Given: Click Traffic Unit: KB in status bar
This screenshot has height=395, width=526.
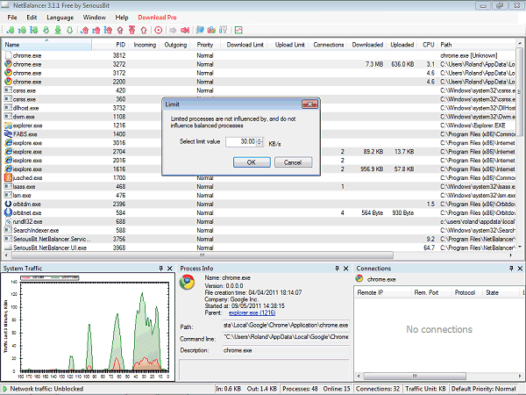Looking at the screenshot, I should coord(425,389).
